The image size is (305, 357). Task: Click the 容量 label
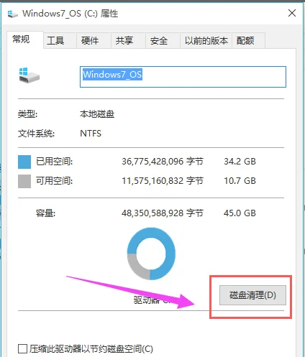click(45, 213)
